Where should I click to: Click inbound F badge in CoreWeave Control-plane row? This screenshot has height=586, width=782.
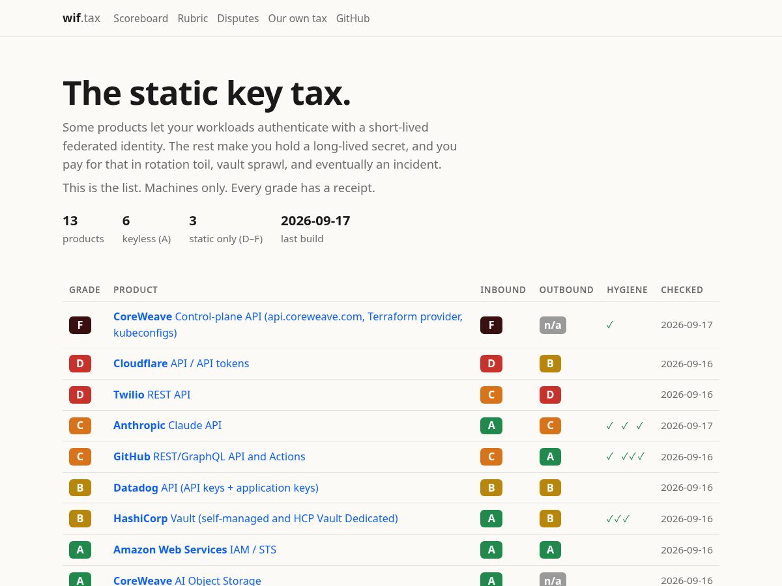[491, 325]
